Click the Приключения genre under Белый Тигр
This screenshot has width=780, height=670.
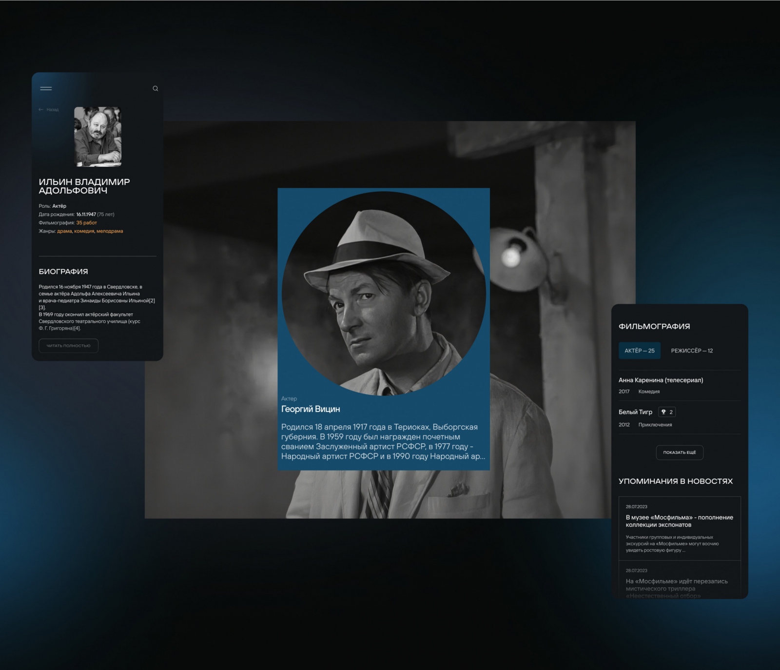tap(655, 425)
